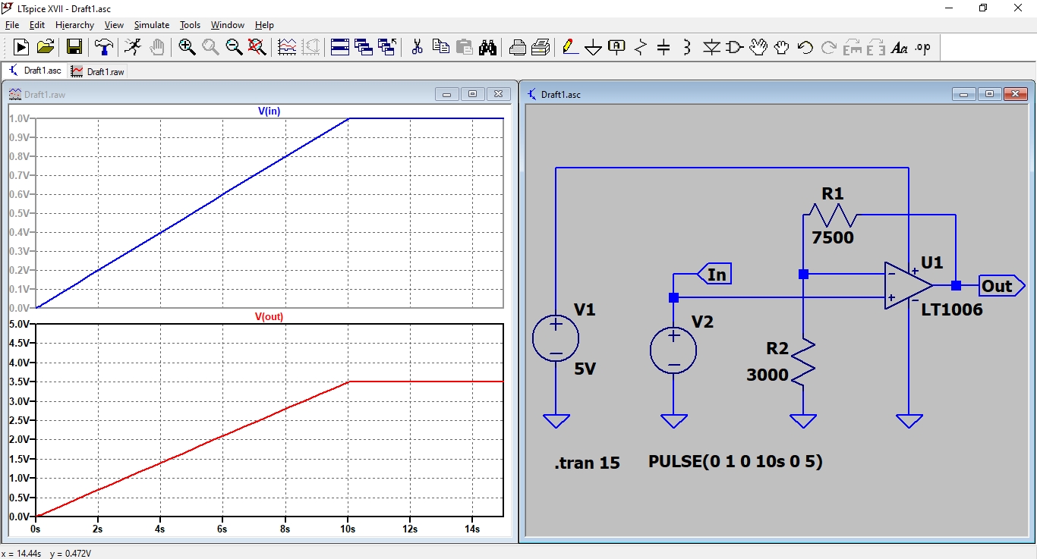Open the Control Panel hammer icon
Viewport: 1037px width, 559px height.
coord(103,47)
